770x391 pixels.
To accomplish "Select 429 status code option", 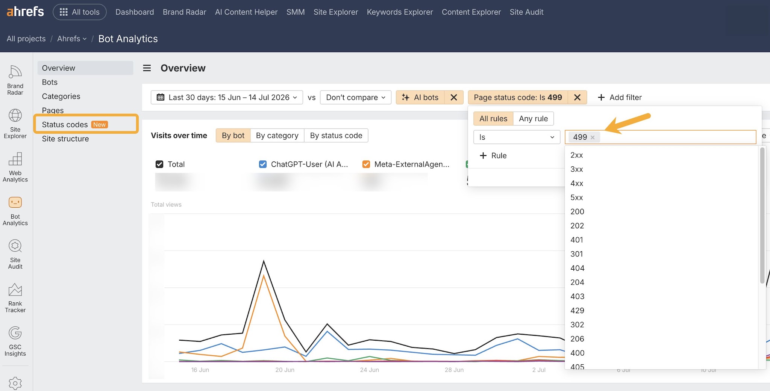I will pyautogui.click(x=577, y=311).
